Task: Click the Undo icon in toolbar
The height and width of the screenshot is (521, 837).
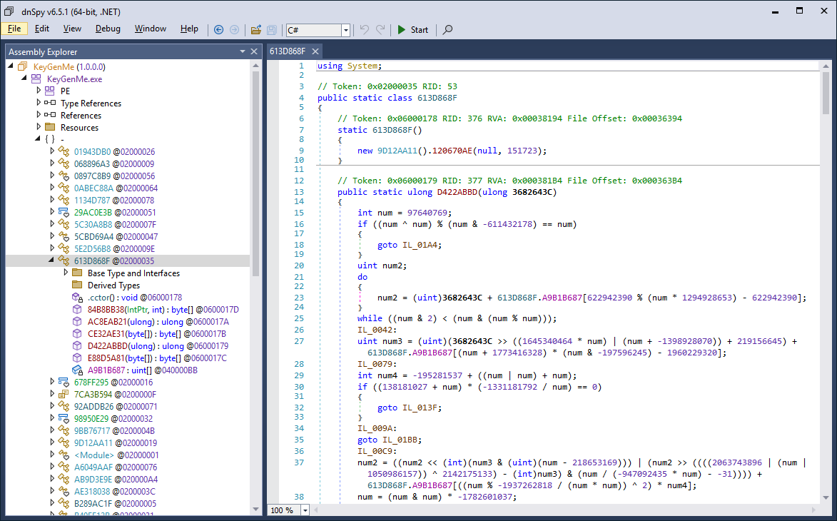Action: [x=365, y=29]
